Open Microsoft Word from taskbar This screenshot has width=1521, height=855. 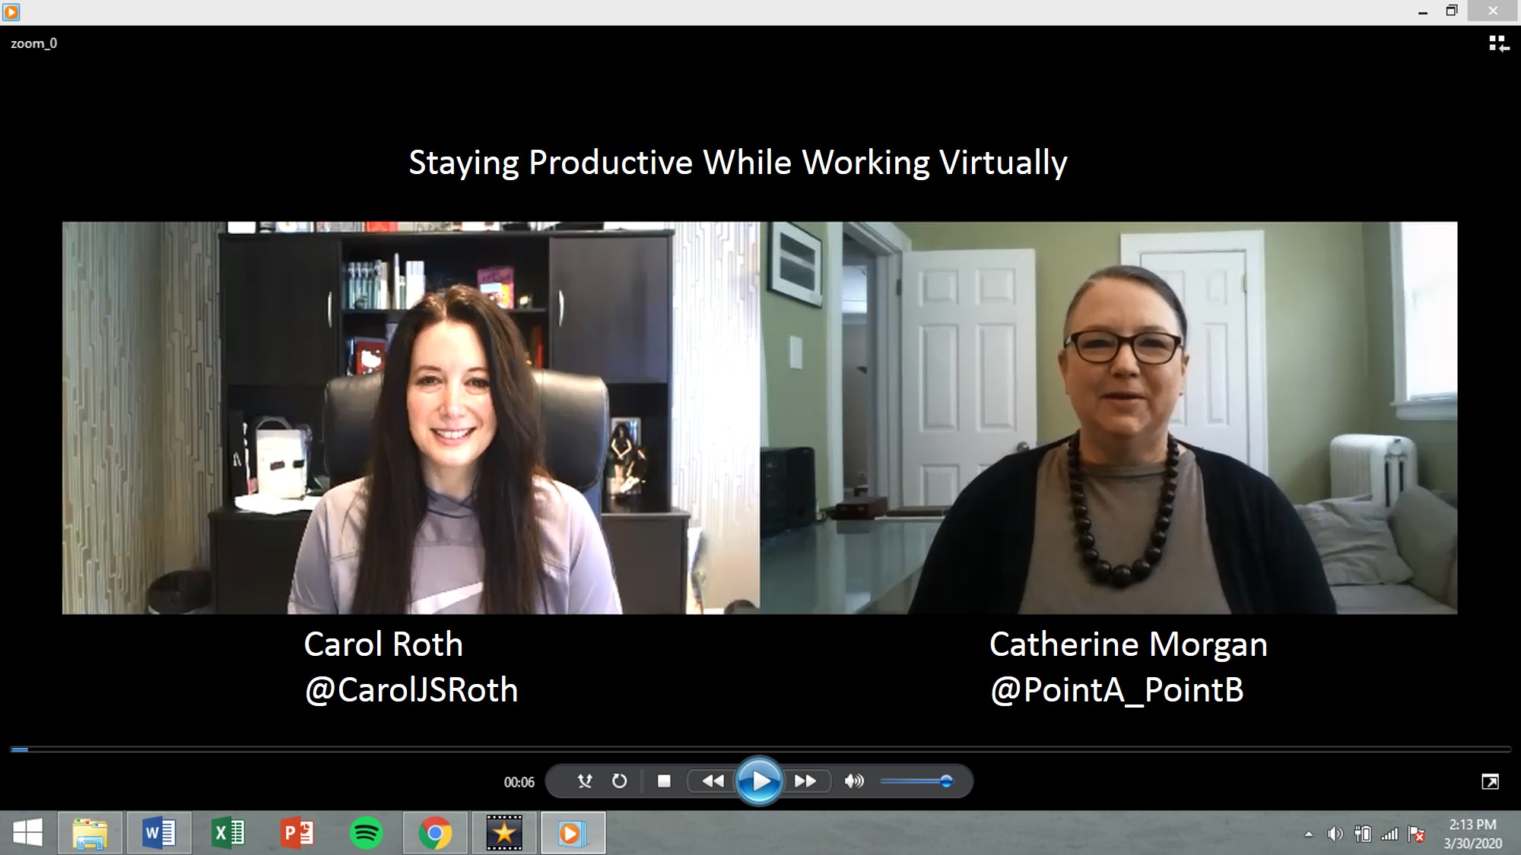(159, 833)
